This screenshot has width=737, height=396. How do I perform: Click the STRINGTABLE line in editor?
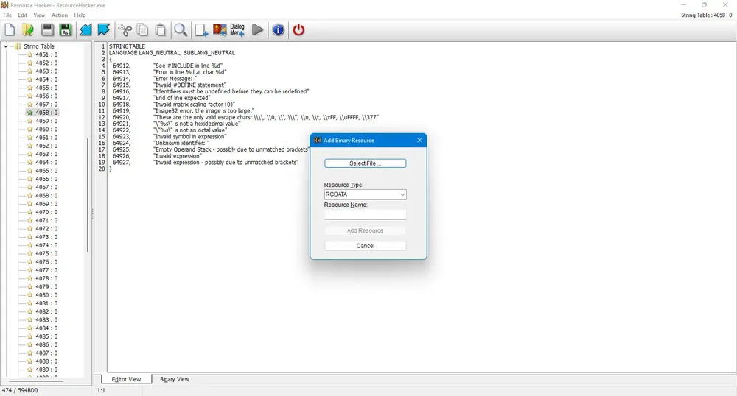pos(127,46)
